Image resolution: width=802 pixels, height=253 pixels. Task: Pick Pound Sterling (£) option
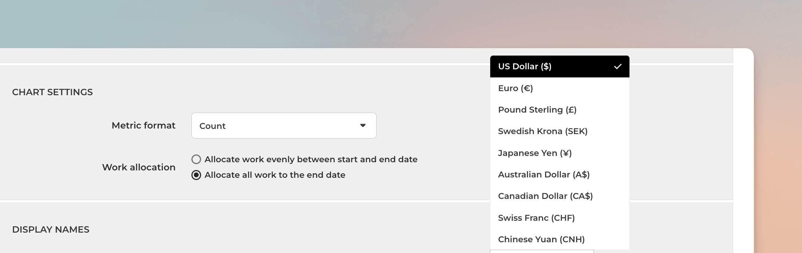coord(559,110)
